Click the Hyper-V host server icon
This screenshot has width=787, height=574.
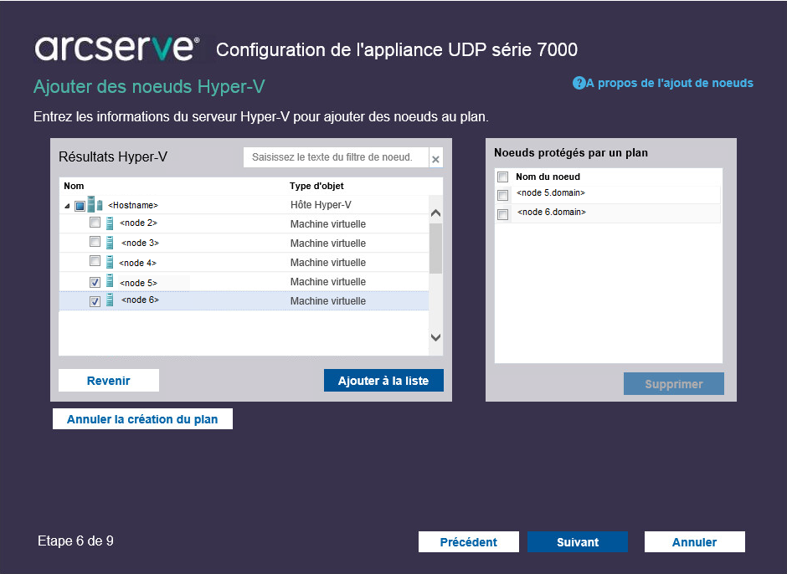point(95,204)
